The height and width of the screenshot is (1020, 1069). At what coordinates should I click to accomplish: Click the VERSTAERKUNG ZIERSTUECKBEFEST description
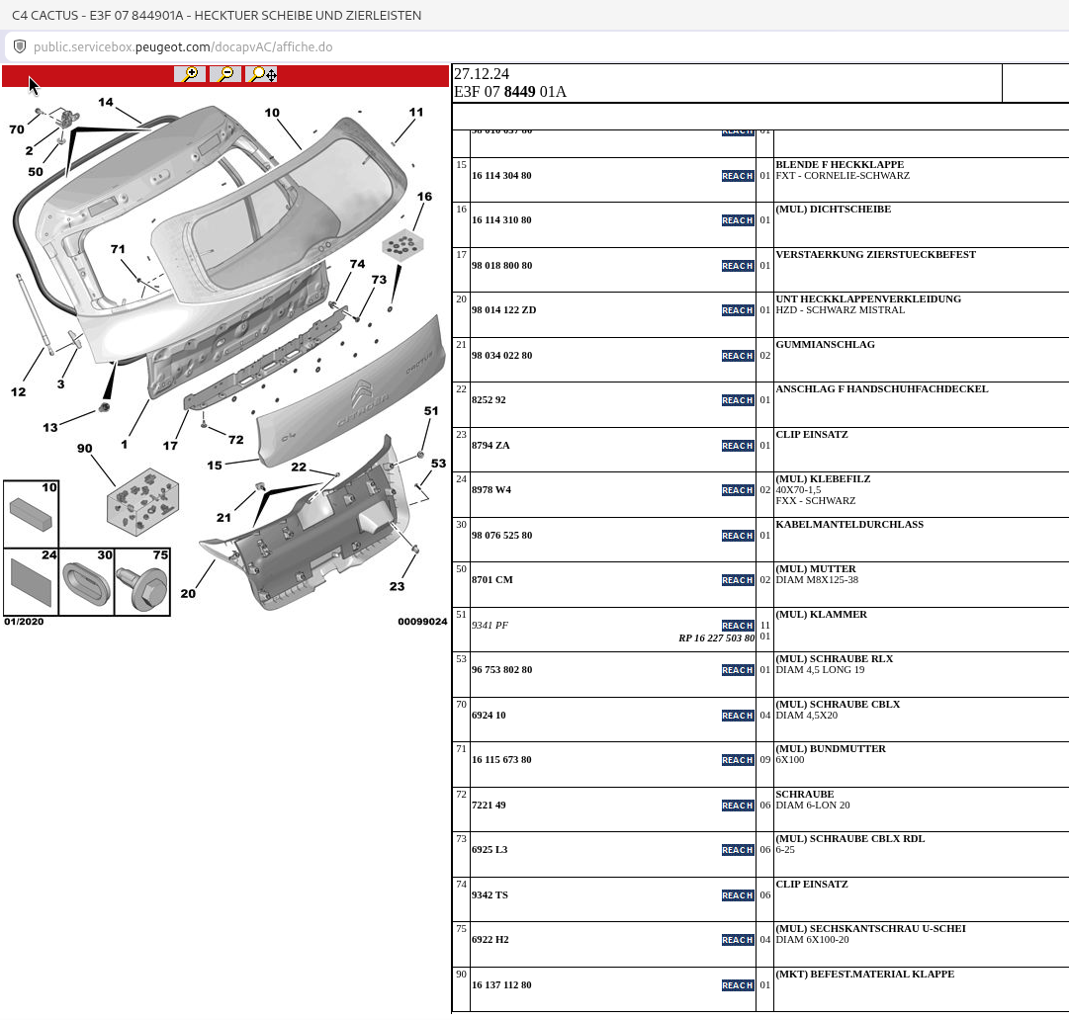click(875, 255)
